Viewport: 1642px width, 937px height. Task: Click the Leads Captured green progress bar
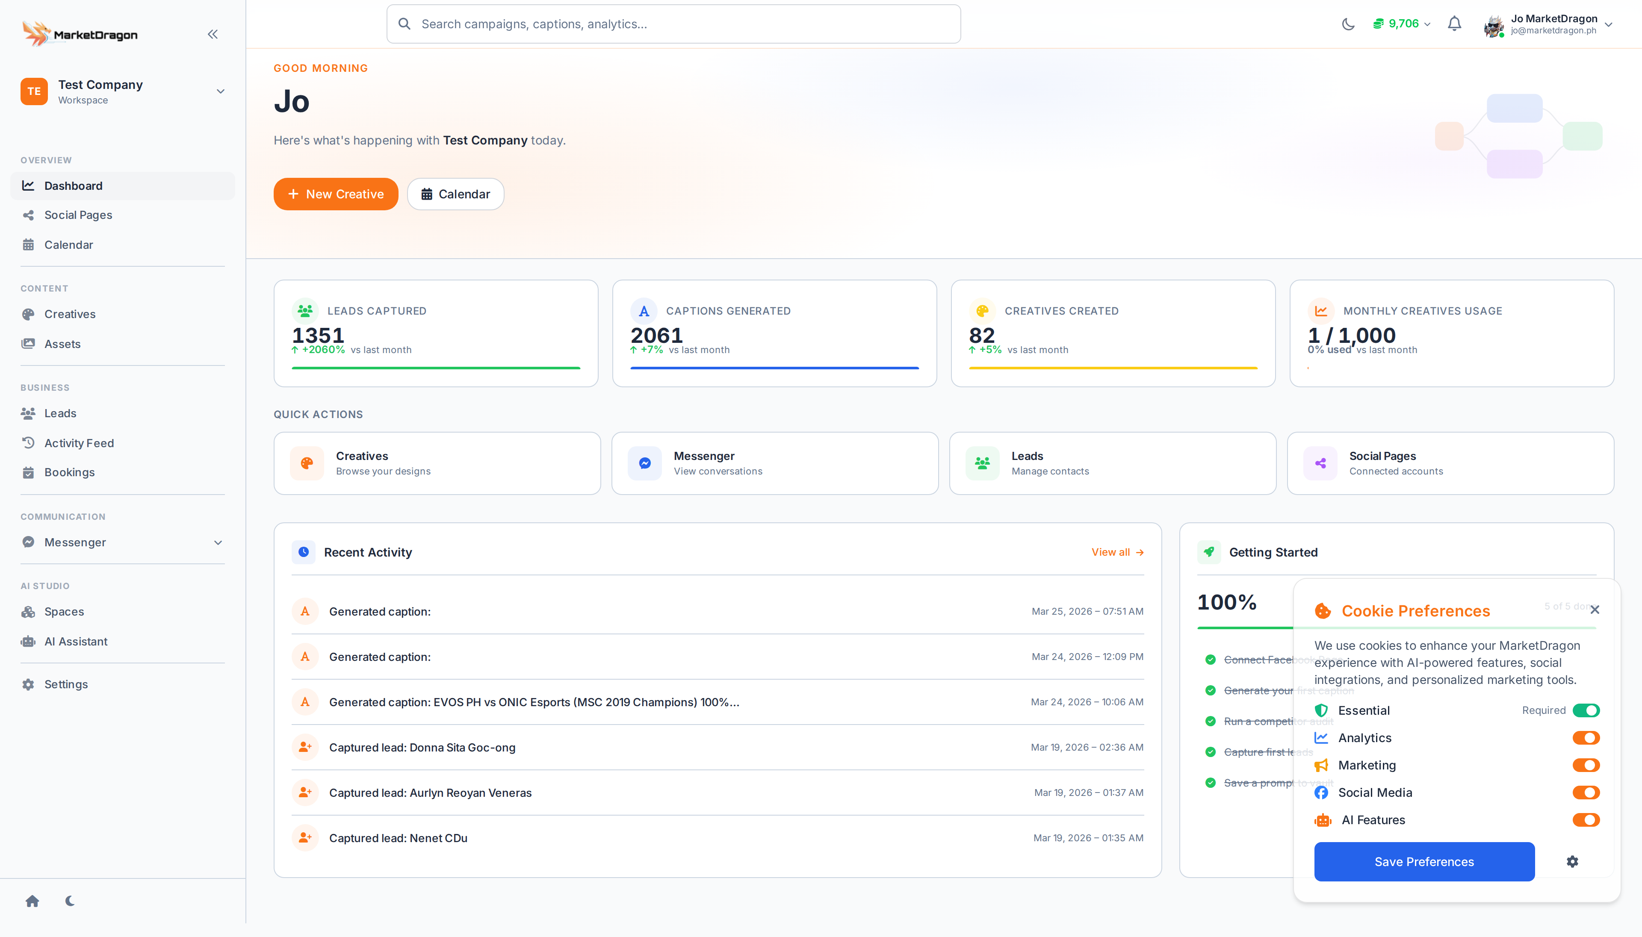[x=437, y=368]
